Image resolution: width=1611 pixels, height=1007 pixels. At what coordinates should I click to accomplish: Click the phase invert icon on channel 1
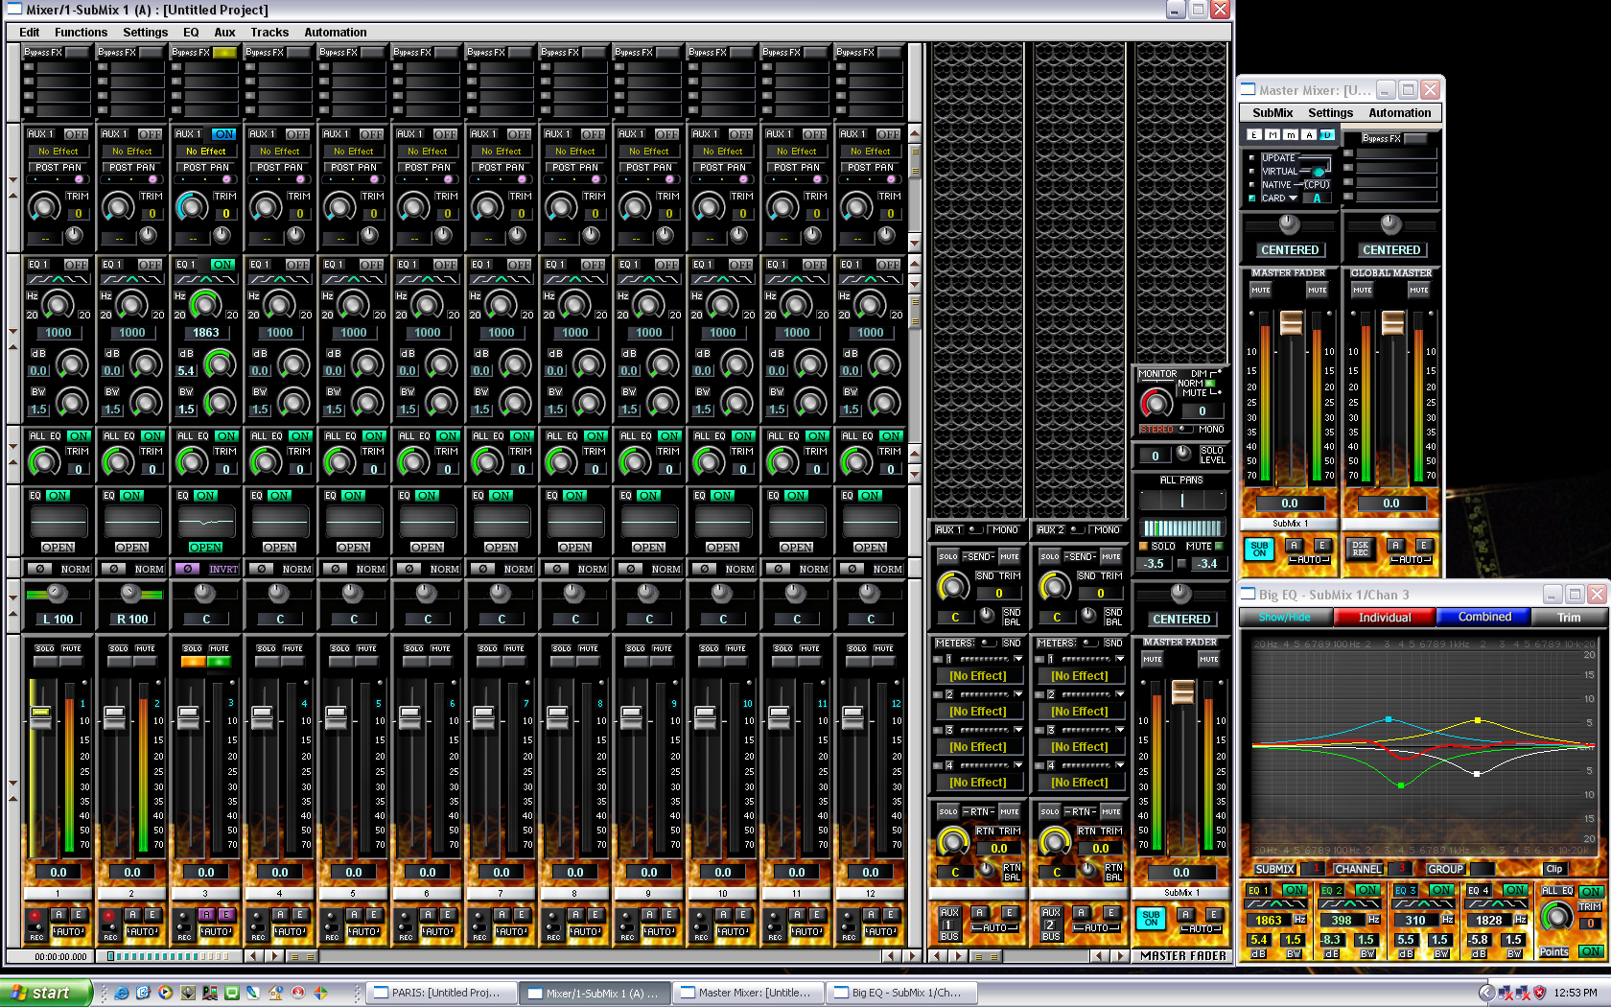[x=39, y=569]
